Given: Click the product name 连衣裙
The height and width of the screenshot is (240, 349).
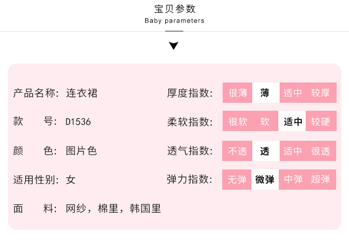Looking at the screenshot, I should [x=82, y=93].
